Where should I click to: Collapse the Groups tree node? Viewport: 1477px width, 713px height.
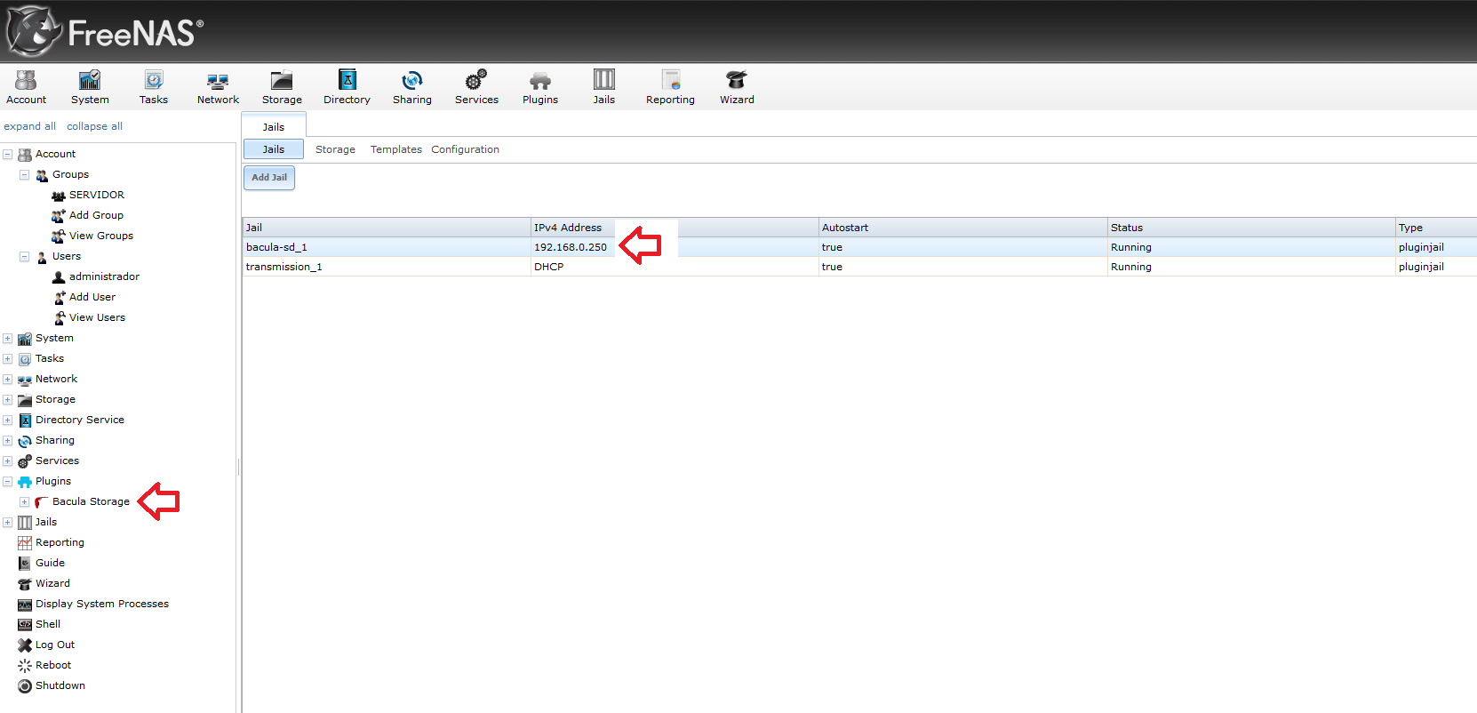(25, 175)
